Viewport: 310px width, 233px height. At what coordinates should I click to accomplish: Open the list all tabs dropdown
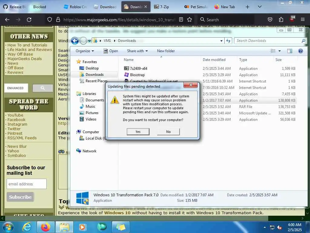(260, 7)
